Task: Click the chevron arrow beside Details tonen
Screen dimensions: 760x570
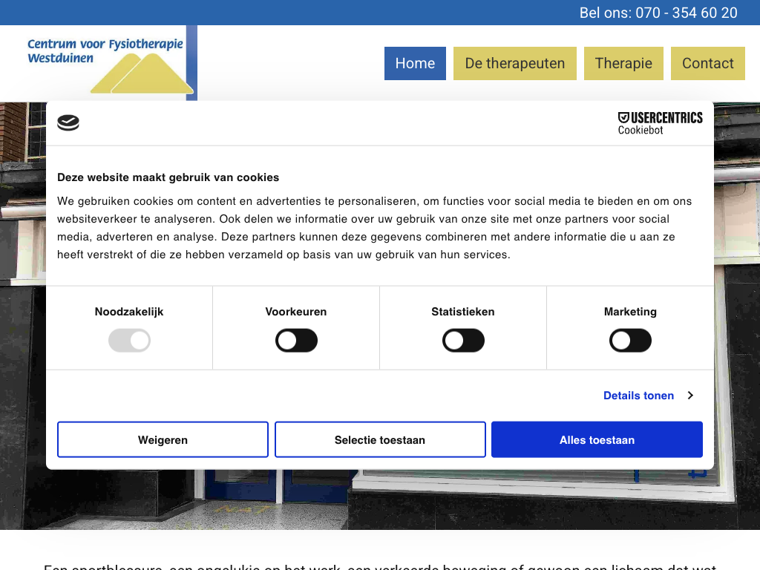Action: pyautogui.click(x=690, y=396)
